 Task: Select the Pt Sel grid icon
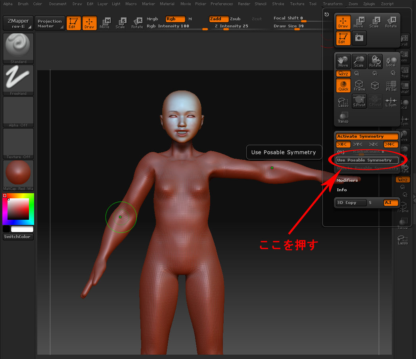391,85
